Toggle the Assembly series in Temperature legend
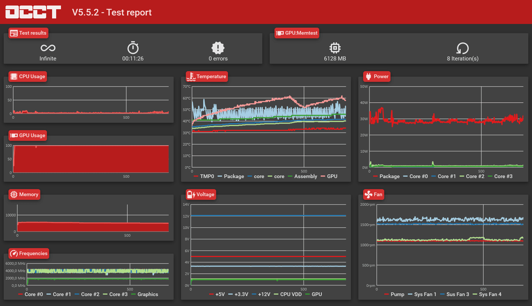This screenshot has width=532, height=306. [302, 176]
